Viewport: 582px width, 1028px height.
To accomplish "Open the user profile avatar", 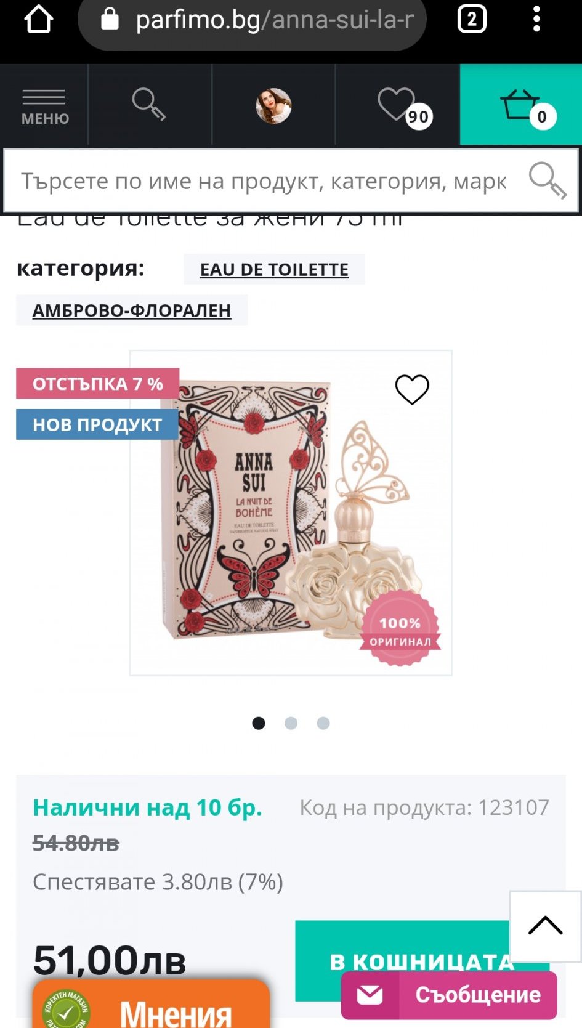I will point(273,106).
